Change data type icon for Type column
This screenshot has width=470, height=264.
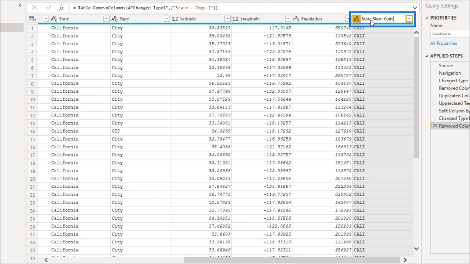(x=115, y=19)
